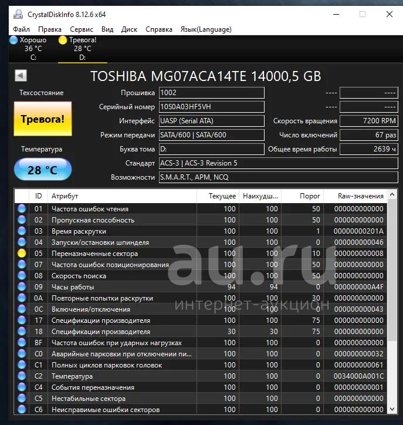Click the scroll down arrow of attribute list

click(x=392, y=409)
